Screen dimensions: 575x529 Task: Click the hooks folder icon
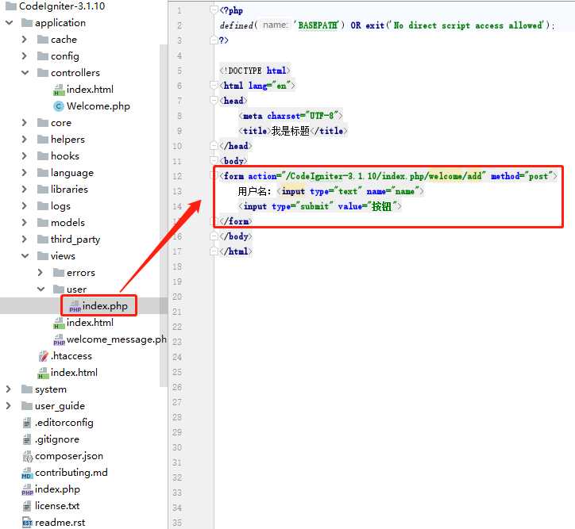43,156
